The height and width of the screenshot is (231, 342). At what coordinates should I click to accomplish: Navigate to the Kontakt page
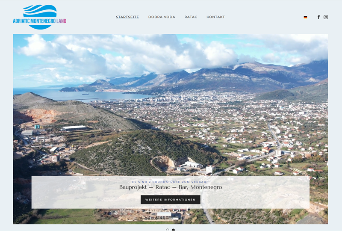click(215, 17)
